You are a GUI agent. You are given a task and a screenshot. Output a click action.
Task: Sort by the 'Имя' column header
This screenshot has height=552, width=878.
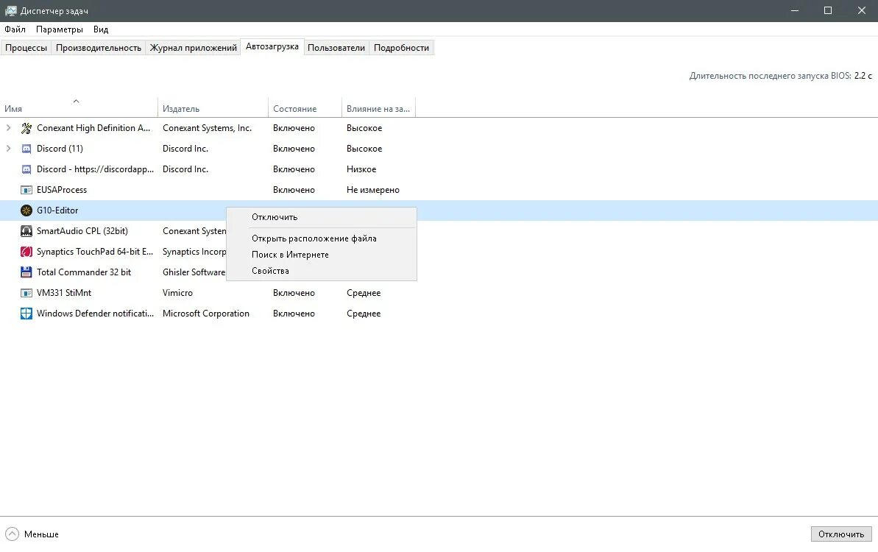79,107
